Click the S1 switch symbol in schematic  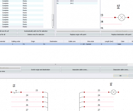pyautogui.click(x=16, y=92)
